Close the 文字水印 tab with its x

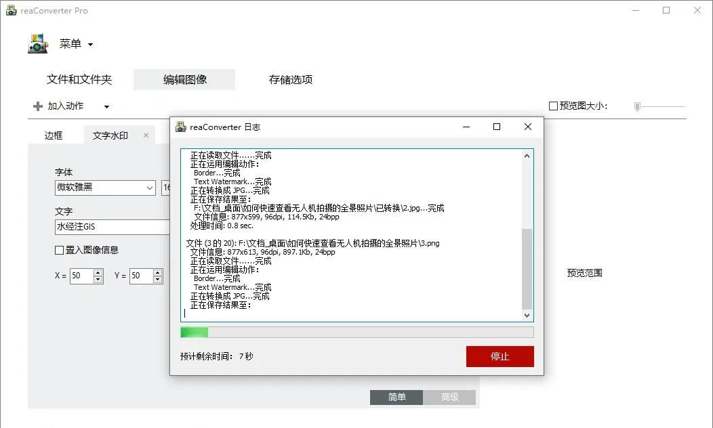(146, 135)
